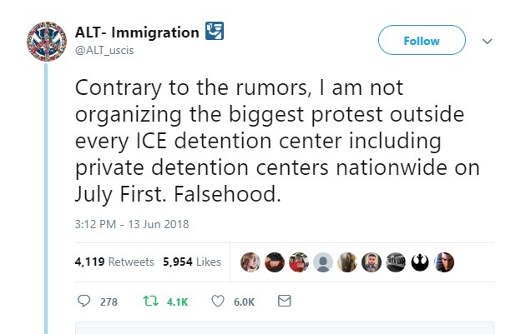This screenshot has height=334, width=521.
Task: Click the Rebel Alliance symbol liker avatar
Action: [422, 262]
